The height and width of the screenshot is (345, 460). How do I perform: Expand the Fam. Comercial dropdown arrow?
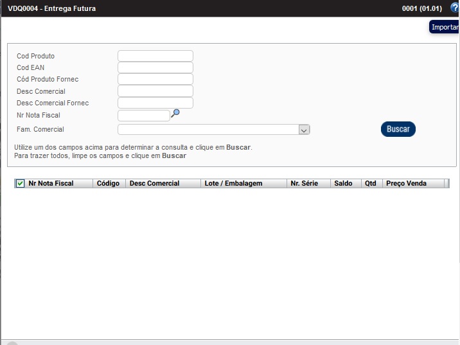(x=305, y=130)
